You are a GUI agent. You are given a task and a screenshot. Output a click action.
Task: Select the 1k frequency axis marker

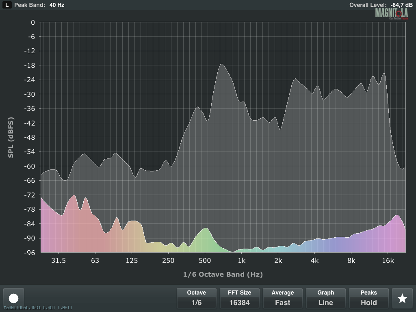coord(241,260)
